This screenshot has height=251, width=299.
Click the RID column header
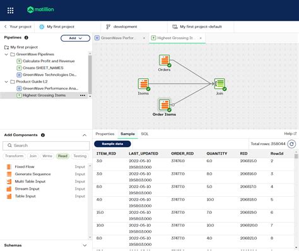coord(243,154)
